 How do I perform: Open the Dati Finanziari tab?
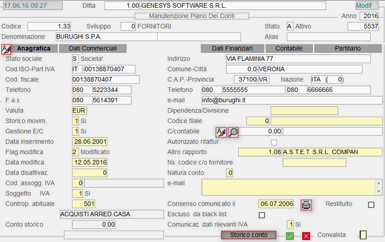pos(234,48)
